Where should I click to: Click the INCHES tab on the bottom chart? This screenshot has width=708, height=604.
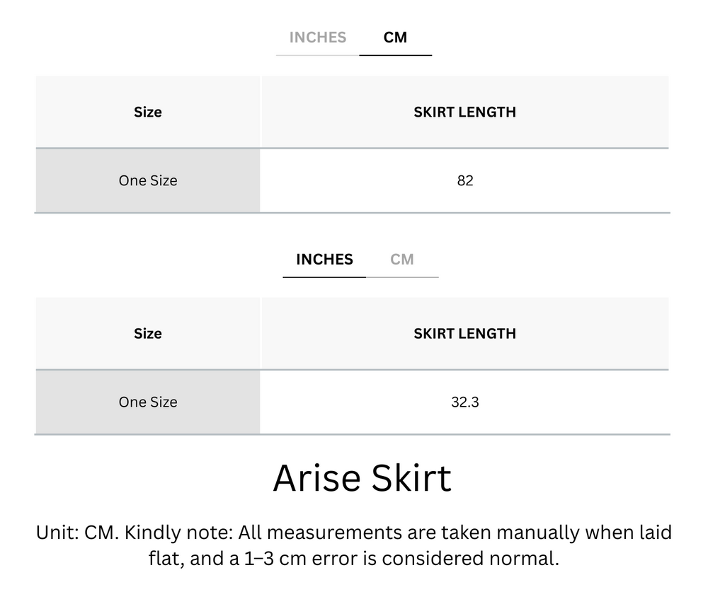point(324,260)
